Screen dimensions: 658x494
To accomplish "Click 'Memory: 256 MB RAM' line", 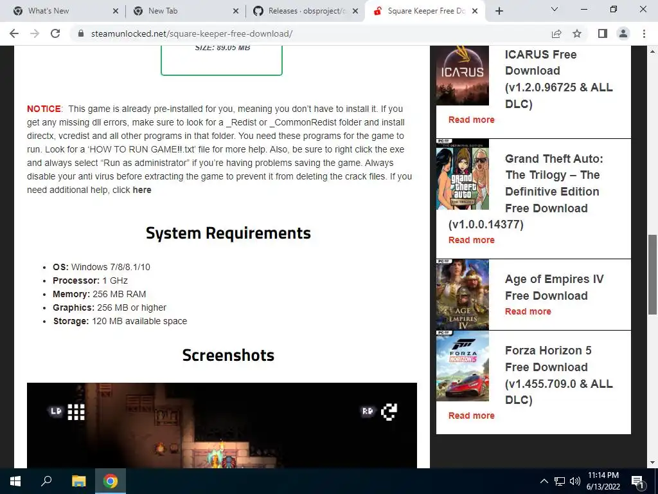I will point(99,294).
